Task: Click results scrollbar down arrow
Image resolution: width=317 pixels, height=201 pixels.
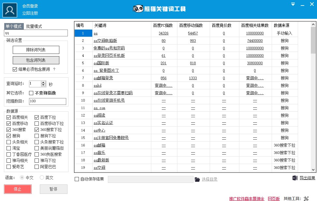Action: (313, 170)
